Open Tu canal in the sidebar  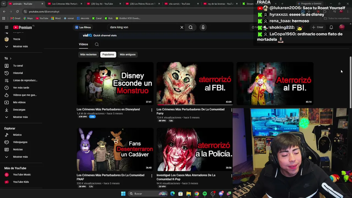tap(18, 66)
